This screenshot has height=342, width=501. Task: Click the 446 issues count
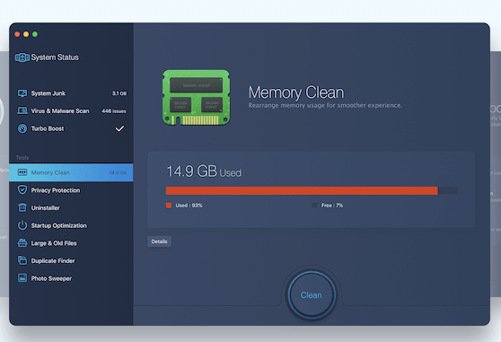coord(114,110)
